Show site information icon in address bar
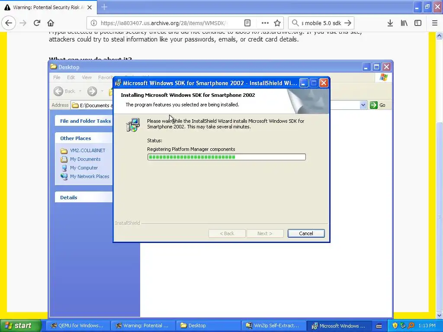Image resolution: width=443 pixels, height=332 pixels. tap(94, 23)
